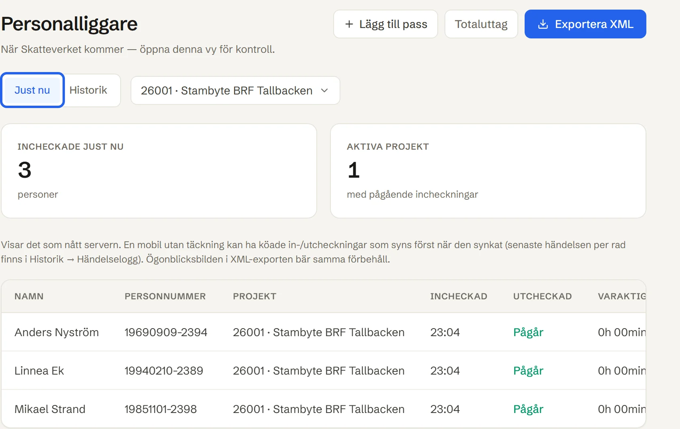Click Pågår status for Mikael Strand

click(x=528, y=409)
